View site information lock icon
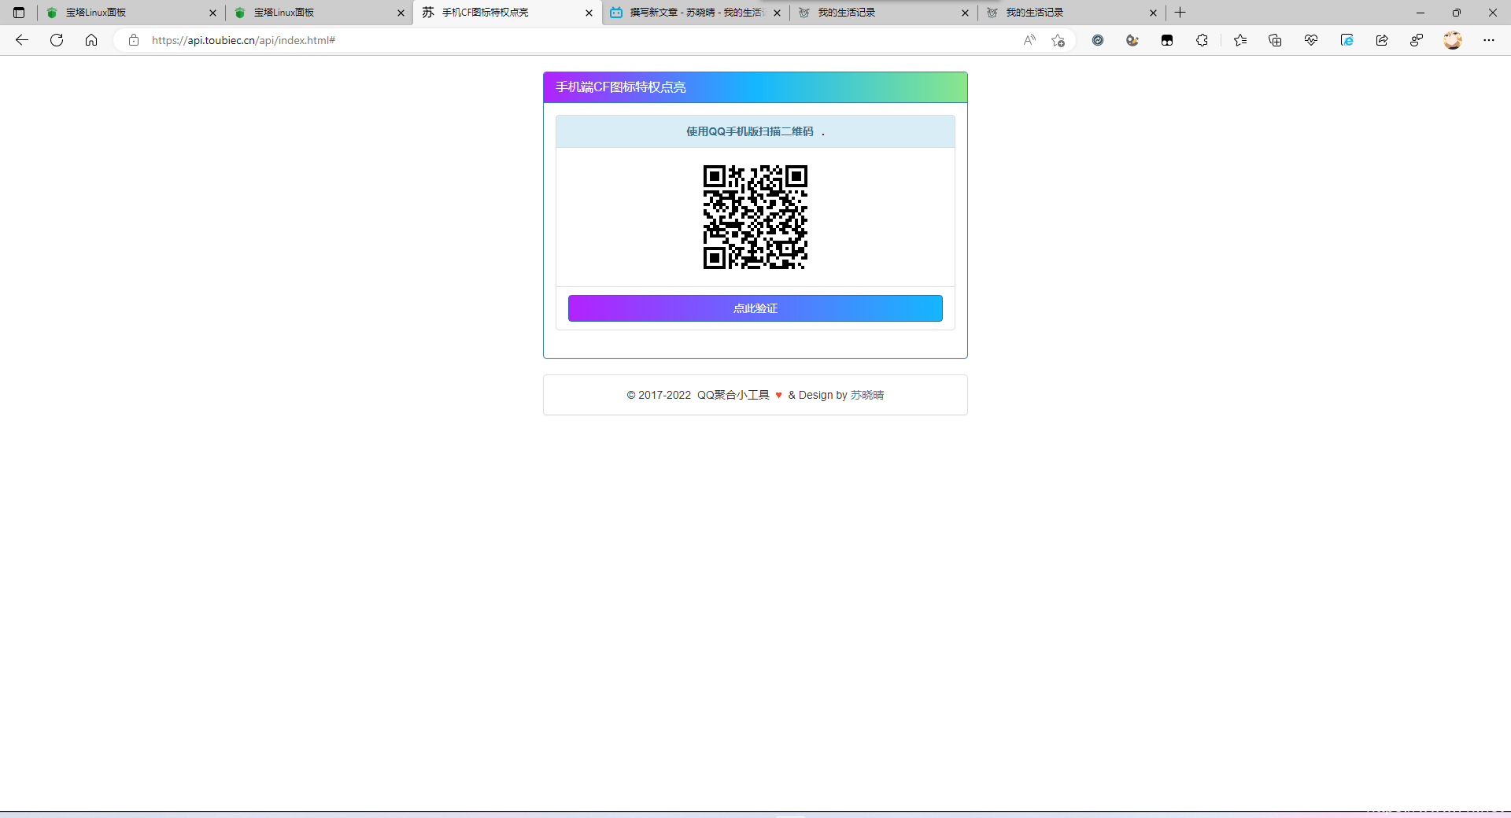 coord(134,40)
